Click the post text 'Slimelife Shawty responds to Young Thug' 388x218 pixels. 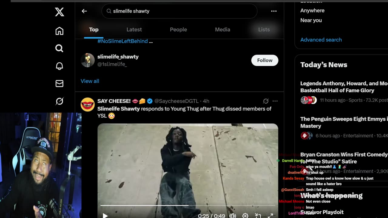pyautogui.click(x=184, y=112)
